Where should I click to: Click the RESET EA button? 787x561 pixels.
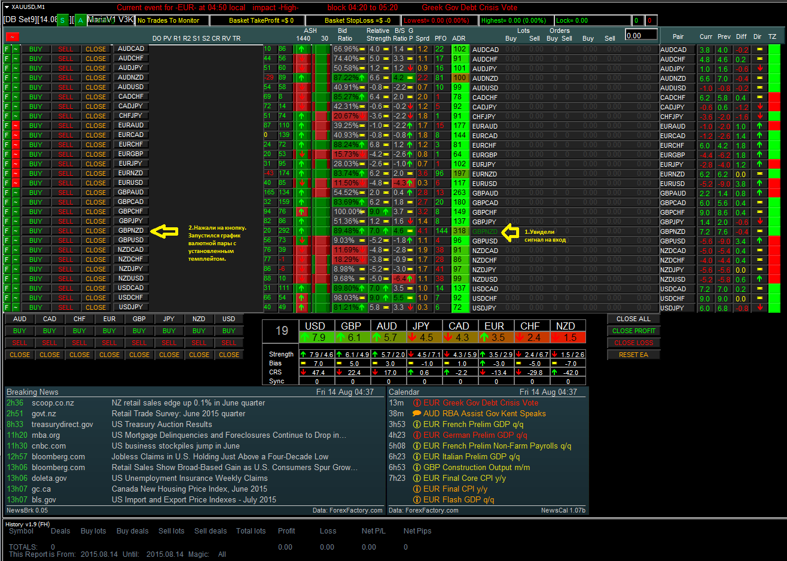[633, 355]
